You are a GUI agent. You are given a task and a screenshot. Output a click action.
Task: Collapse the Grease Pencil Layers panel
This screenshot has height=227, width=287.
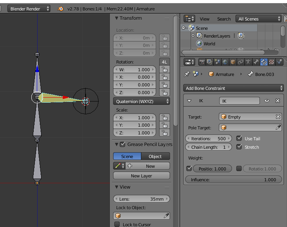click(117, 144)
